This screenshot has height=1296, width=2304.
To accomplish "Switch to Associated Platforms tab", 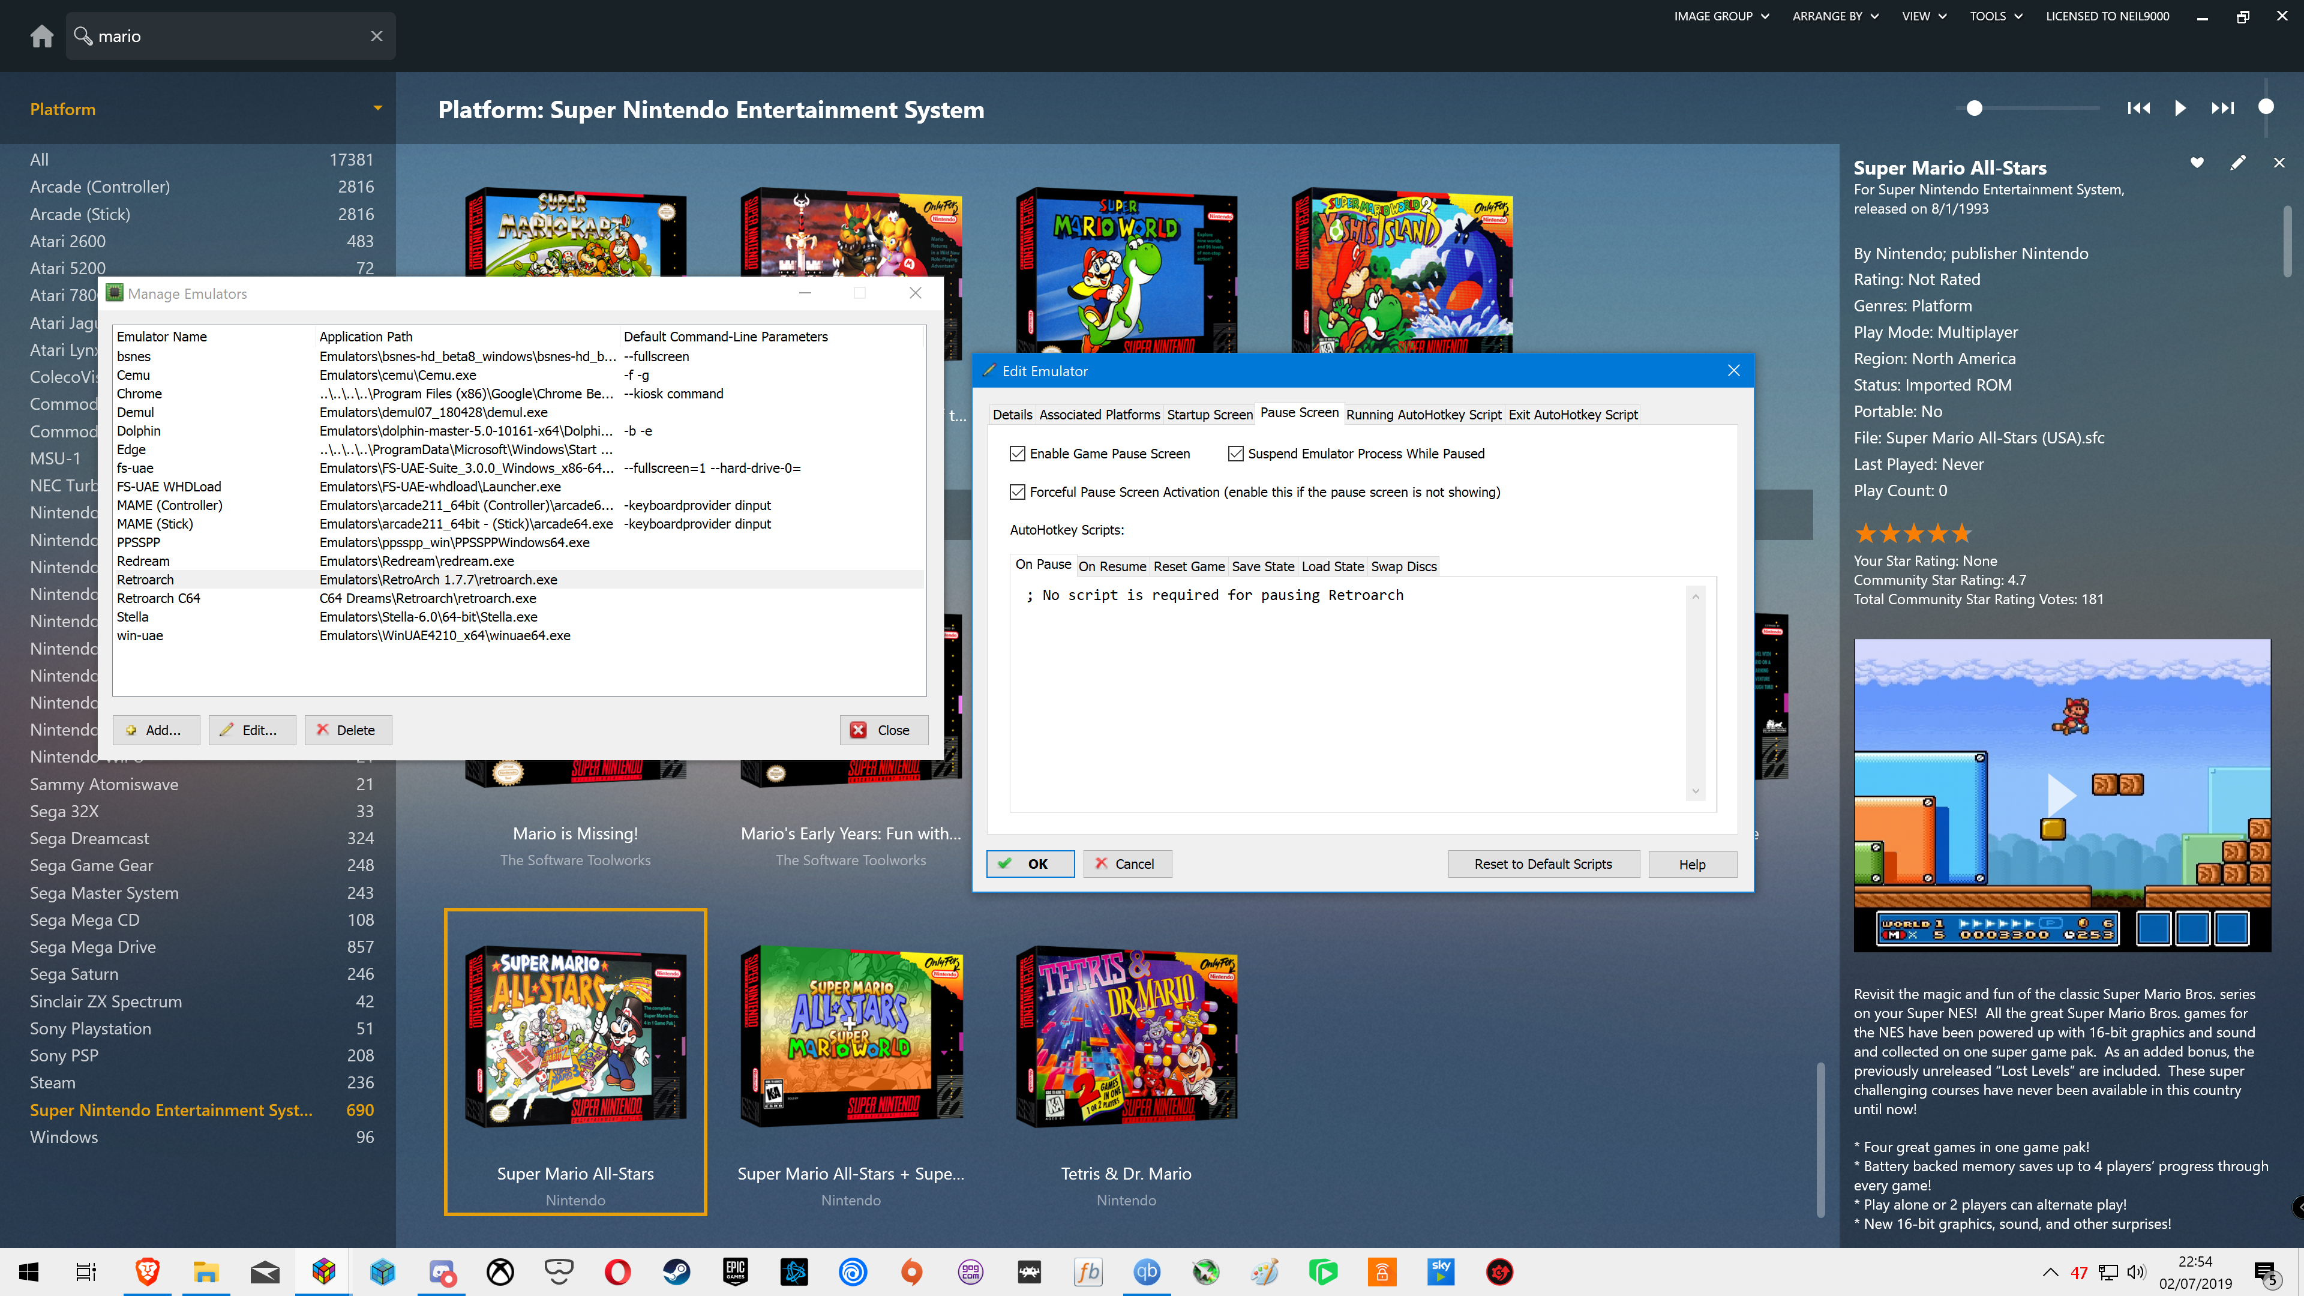I will click(x=1099, y=414).
